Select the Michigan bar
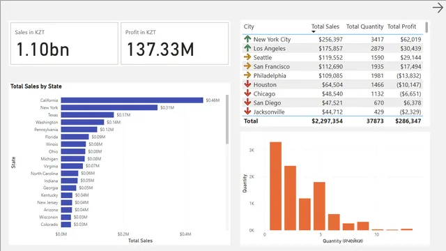This screenshot has height=251, width=446. tap(72, 159)
